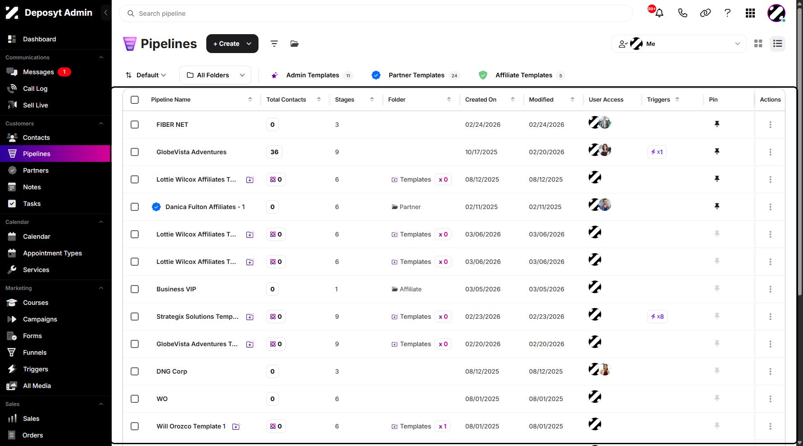
Task: Switch to list view
Action: [x=777, y=44]
